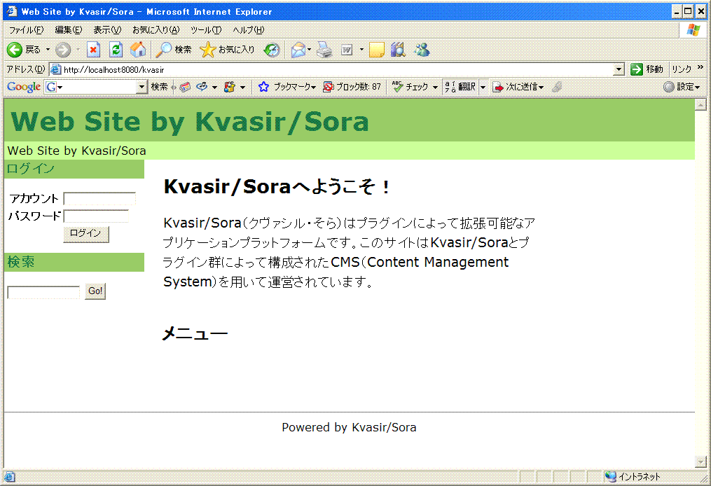Expand the Links toolbar chevron

click(x=700, y=67)
